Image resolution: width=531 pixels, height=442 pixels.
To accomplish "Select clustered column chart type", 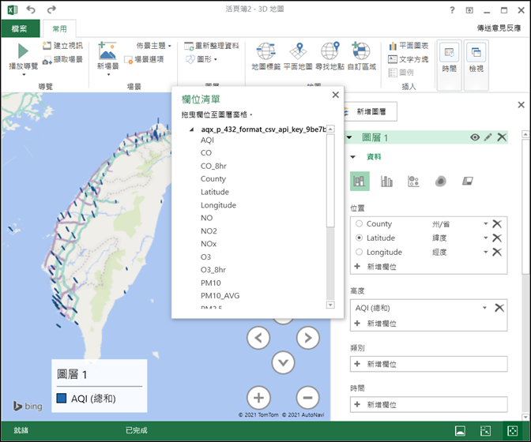I will (x=386, y=182).
